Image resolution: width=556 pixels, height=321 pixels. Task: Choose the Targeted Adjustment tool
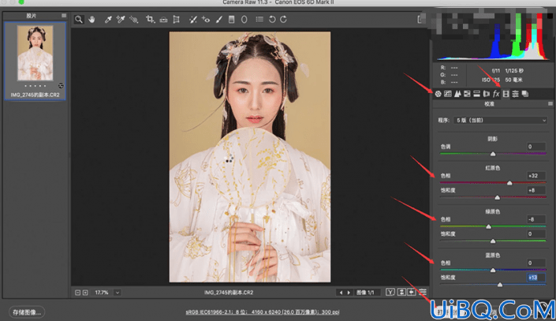134,19
